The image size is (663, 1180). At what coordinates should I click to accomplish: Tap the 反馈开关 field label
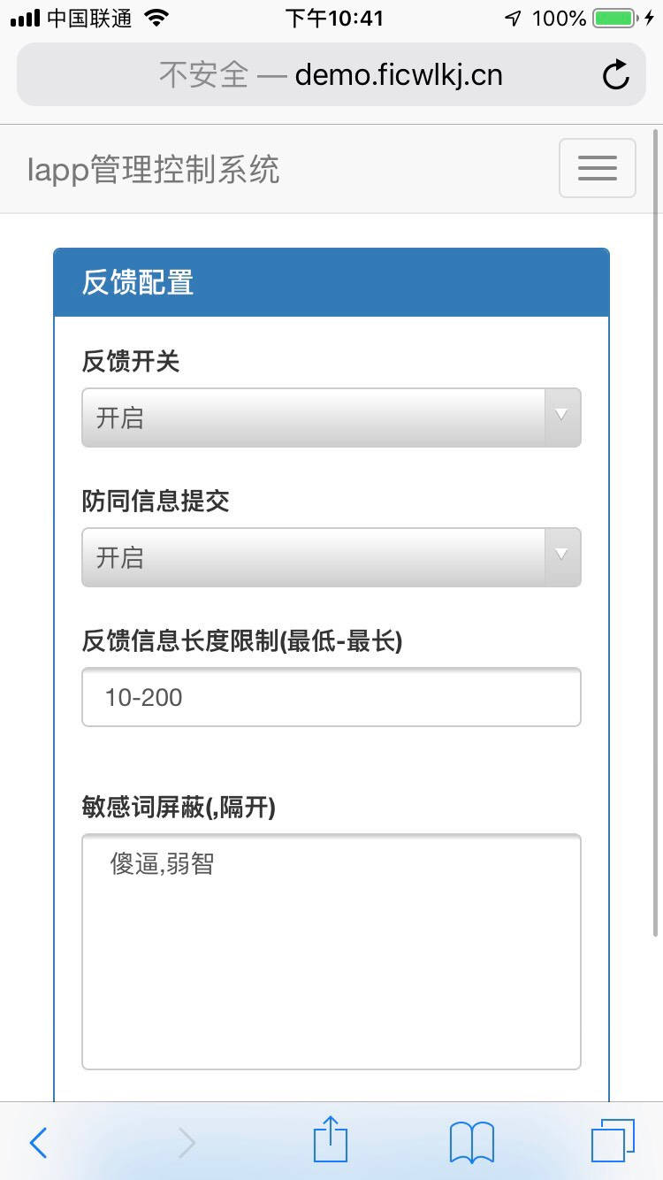coord(131,361)
